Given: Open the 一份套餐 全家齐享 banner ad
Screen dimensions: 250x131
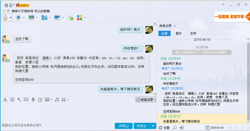Looking at the screenshot, I should pyautogui.click(x=232, y=17).
